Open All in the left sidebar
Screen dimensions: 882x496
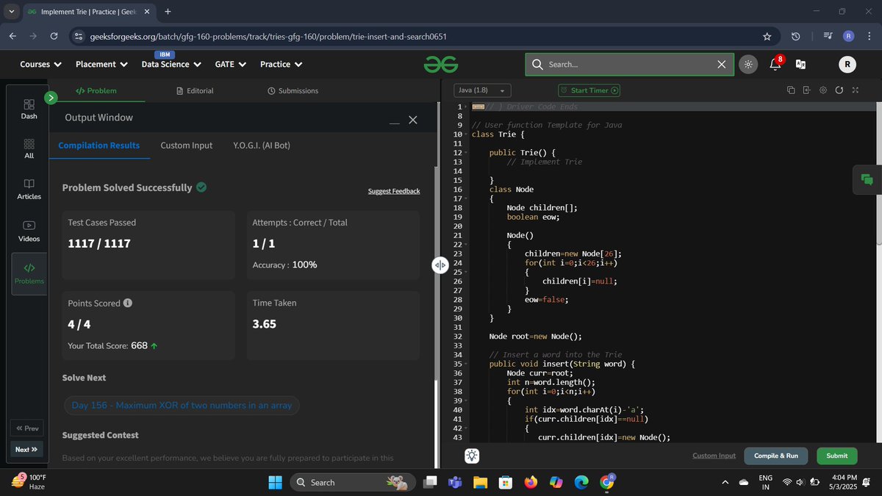[x=29, y=149]
